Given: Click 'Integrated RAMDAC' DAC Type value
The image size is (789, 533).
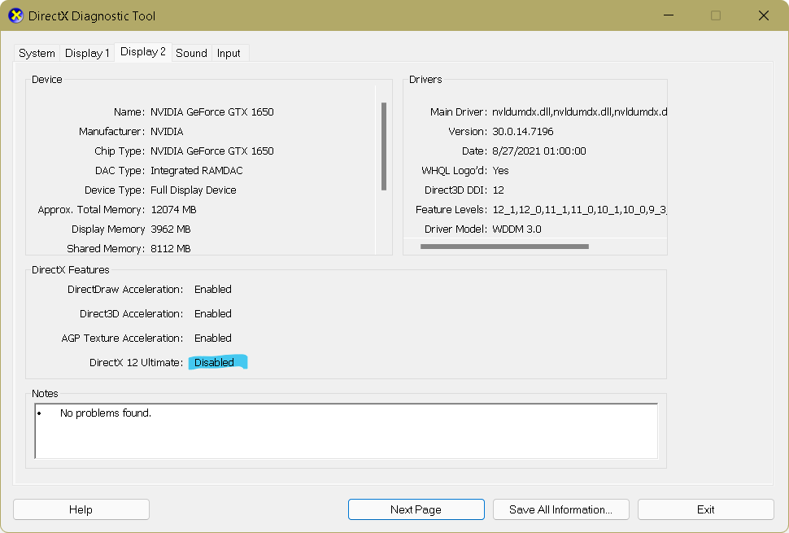Looking at the screenshot, I should tap(196, 171).
